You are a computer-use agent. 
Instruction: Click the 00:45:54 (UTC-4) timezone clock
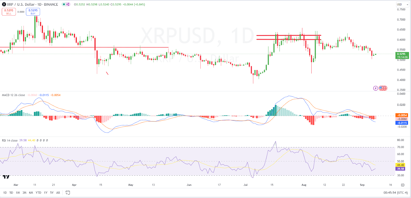click(396, 193)
